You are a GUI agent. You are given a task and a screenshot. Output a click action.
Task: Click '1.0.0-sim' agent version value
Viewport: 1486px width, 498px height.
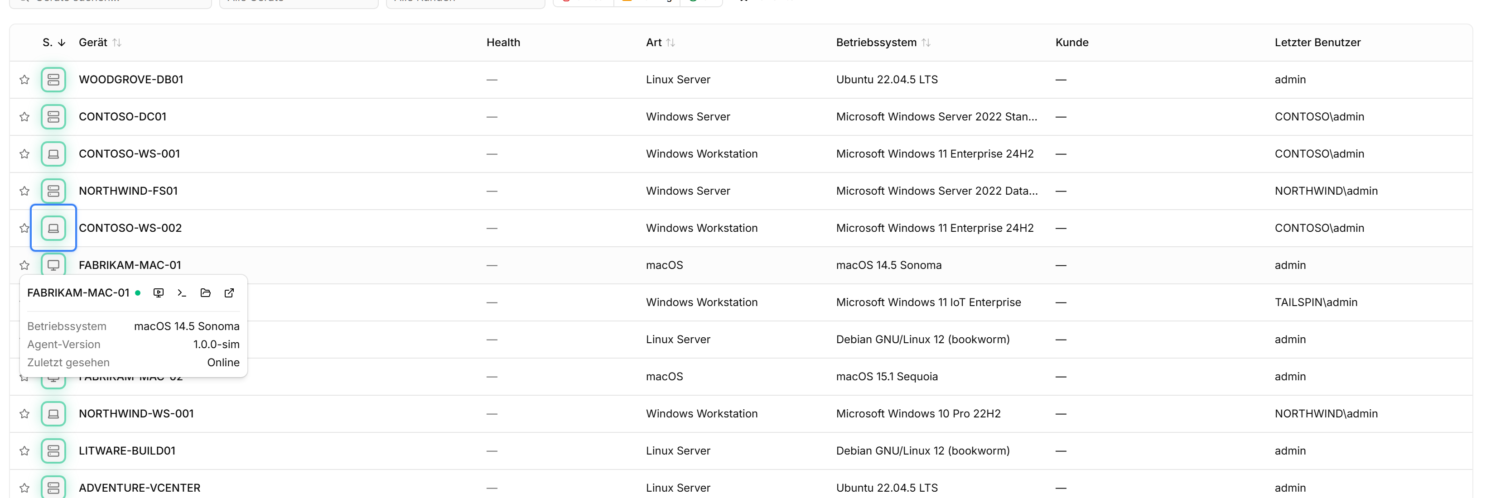(x=216, y=345)
